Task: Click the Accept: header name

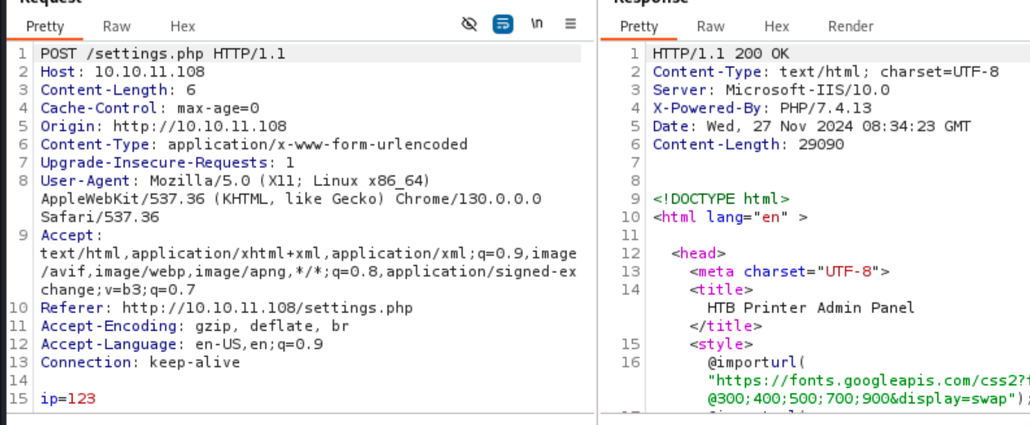Action: click(x=71, y=235)
